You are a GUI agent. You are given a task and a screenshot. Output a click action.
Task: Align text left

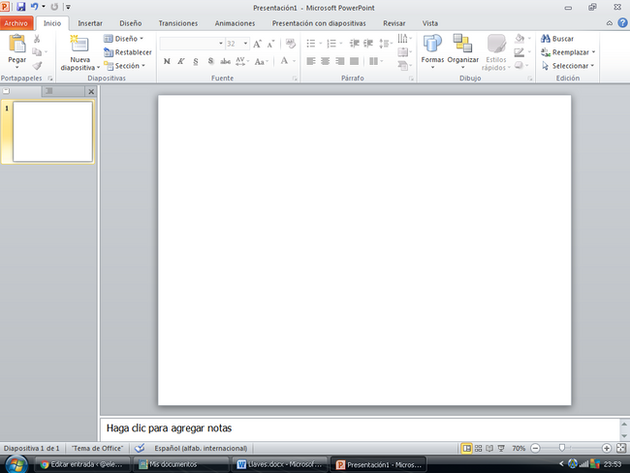(x=311, y=61)
